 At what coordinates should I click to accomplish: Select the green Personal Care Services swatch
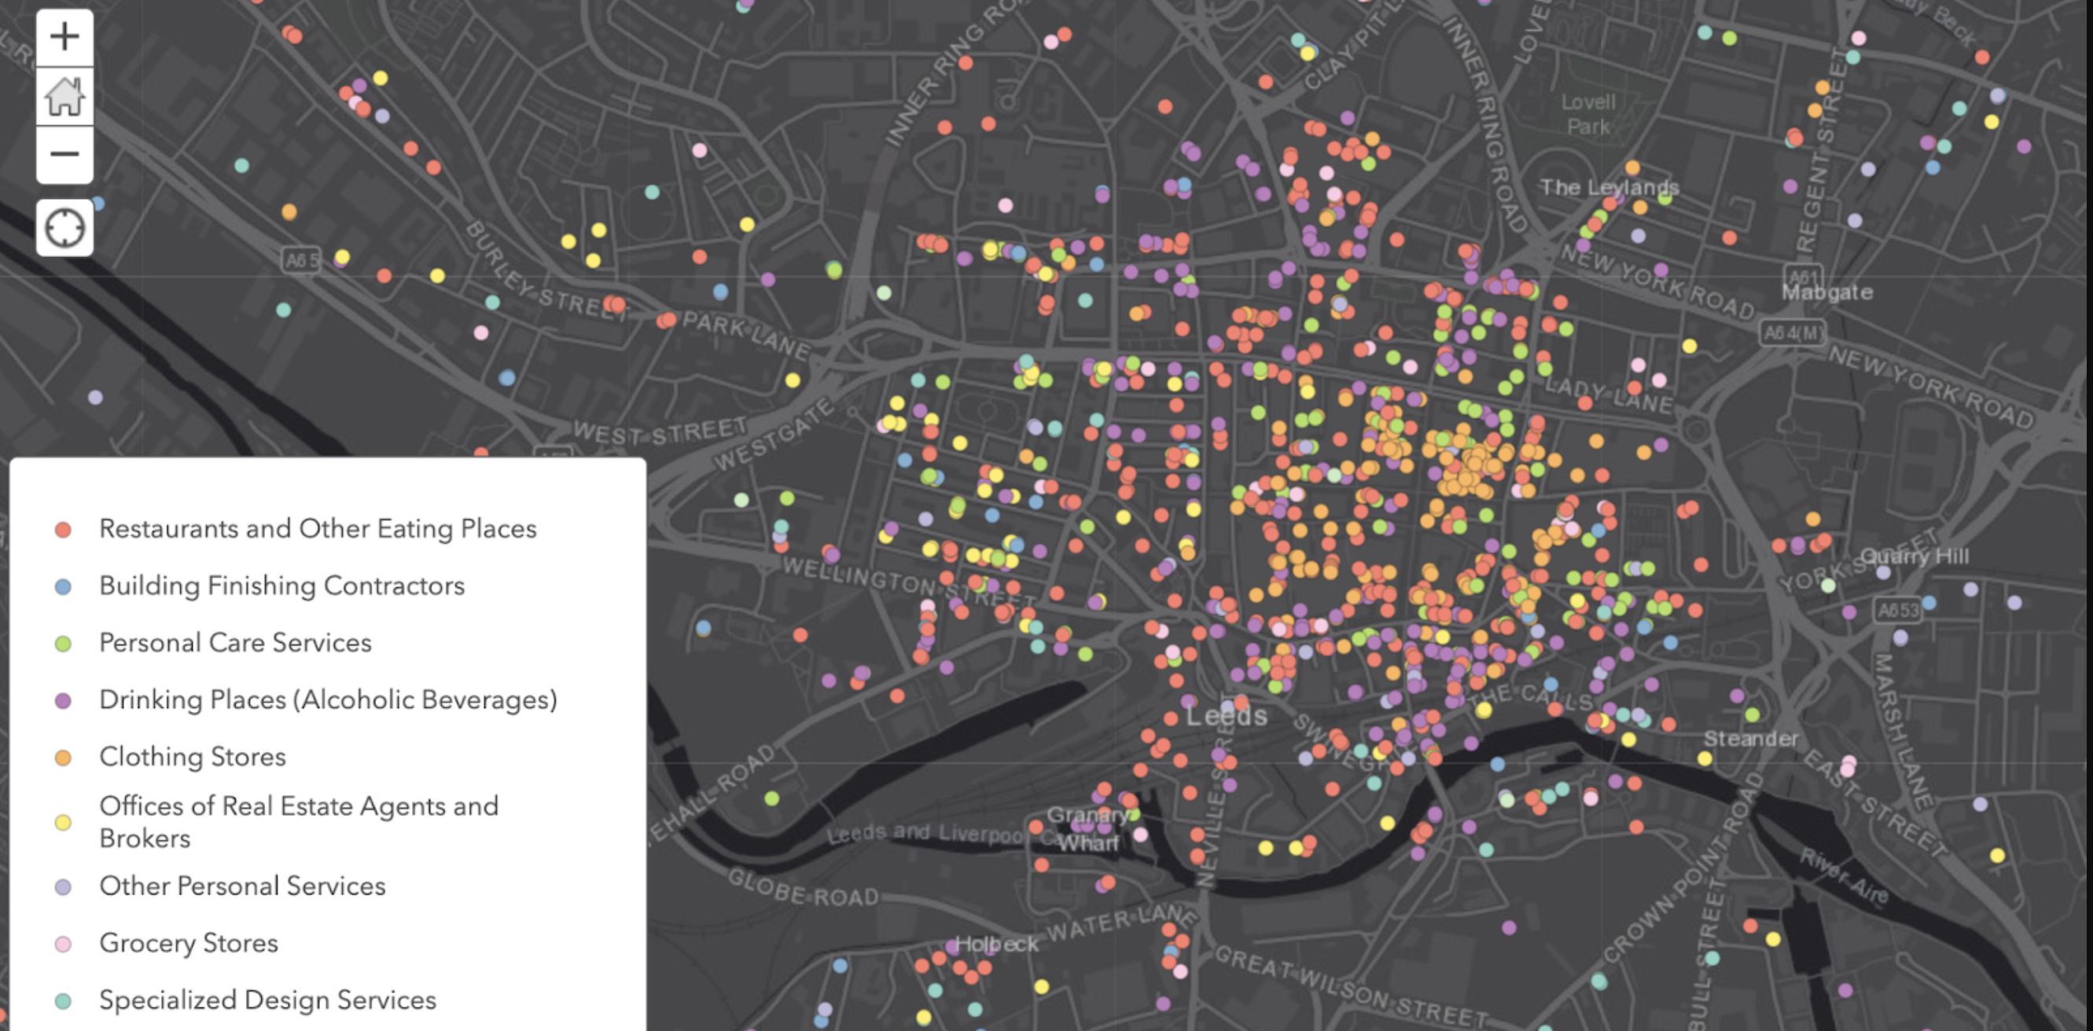coord(63,644)
